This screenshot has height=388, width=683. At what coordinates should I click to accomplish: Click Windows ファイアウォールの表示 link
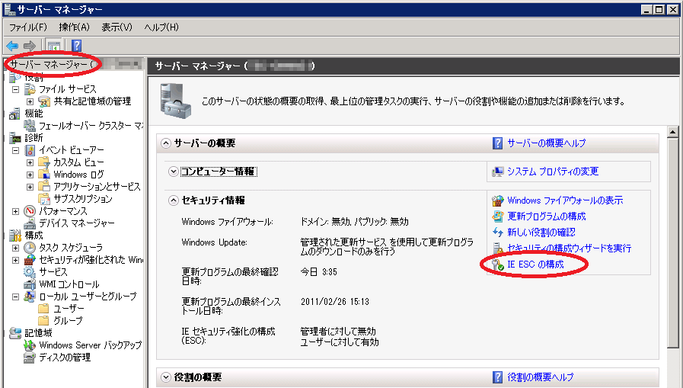(565, 200)
